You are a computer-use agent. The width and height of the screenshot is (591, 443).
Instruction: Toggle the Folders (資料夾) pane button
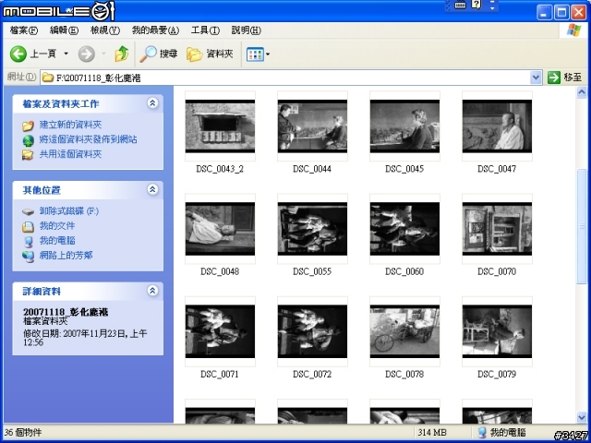210,54
